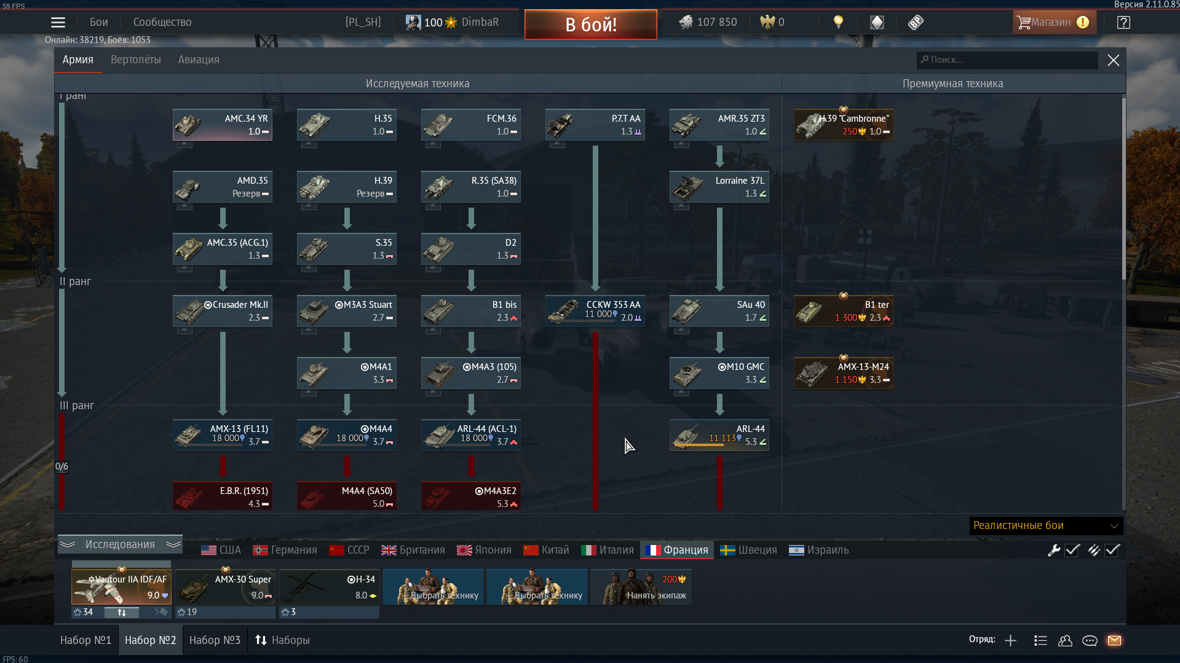
Task: Select the США nation tab
Action: pos(221,550)
